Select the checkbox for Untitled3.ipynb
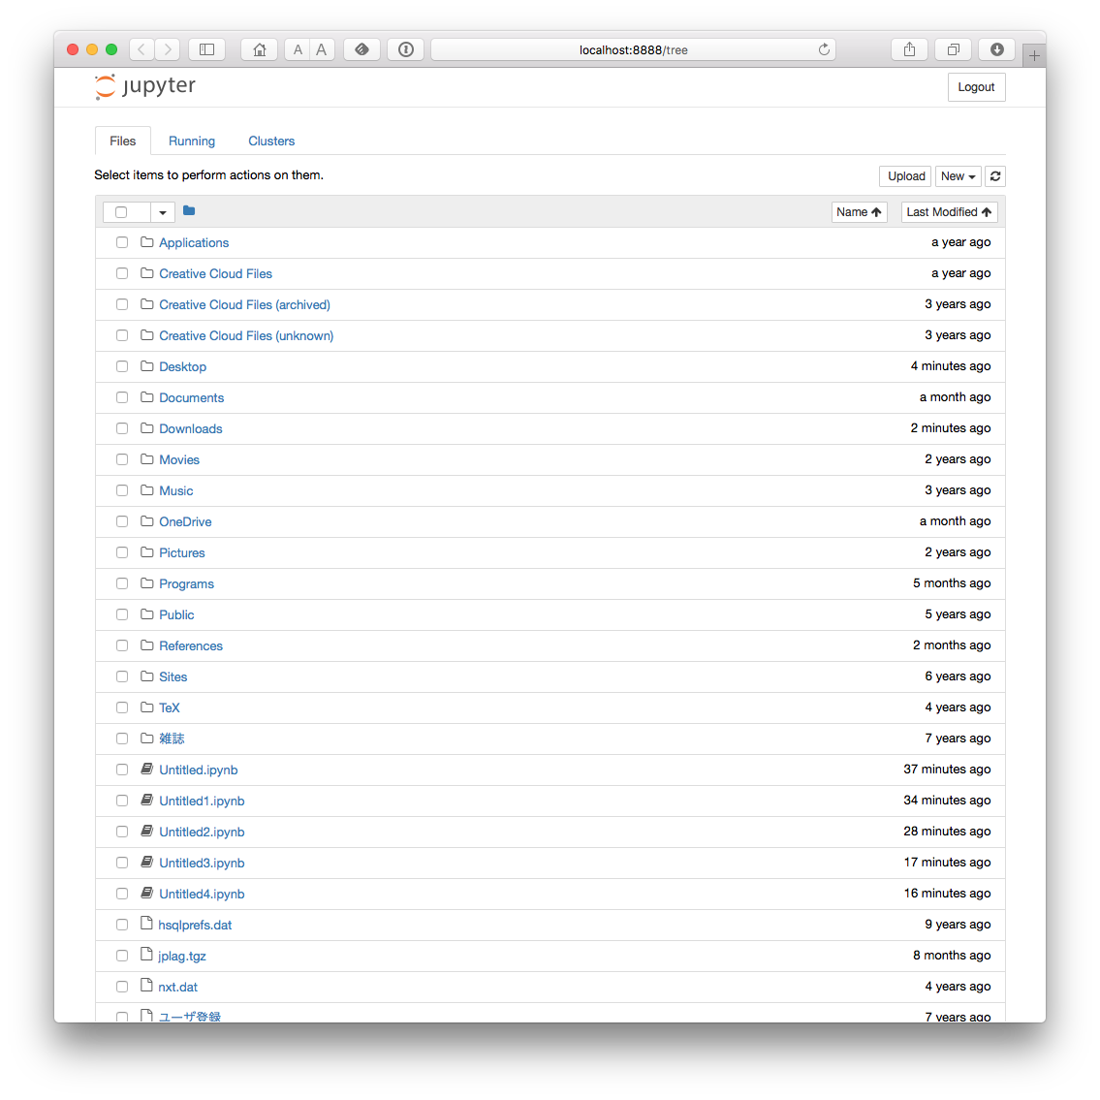Image resolution: width=1100 pixels, height=1100 pixels. point(121,862)
